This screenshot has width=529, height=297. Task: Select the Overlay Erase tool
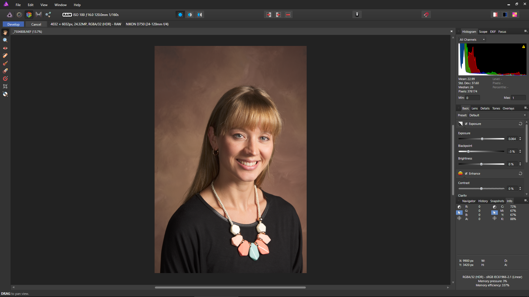[x=5, y=71]
